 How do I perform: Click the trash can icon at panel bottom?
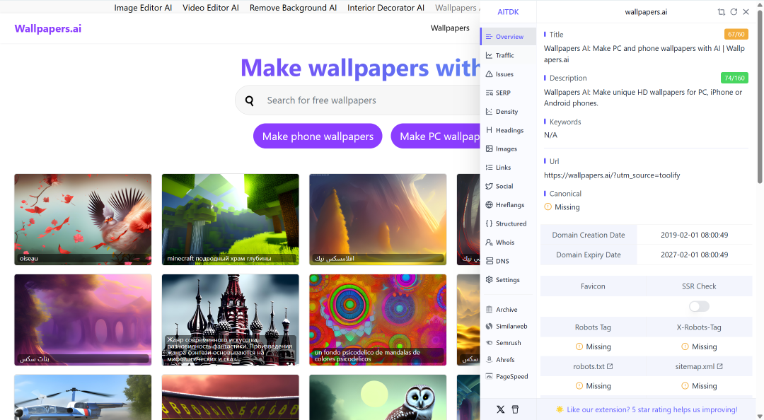click(515, 409)
